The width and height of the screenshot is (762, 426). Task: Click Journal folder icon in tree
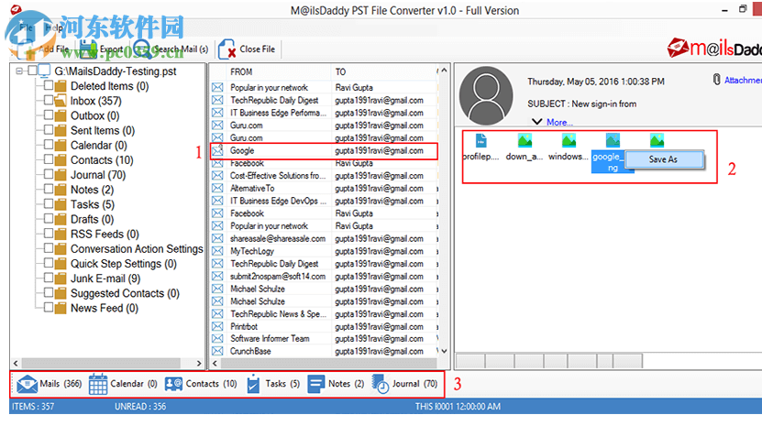point(61,175)
